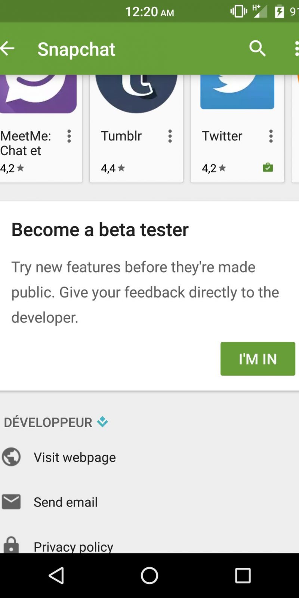Open recent apps with square button

243,576
